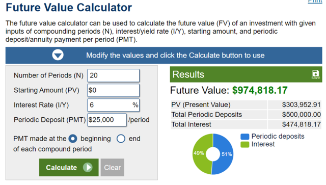326x185 pixels.
Task: Click the Periodic Deposit (PMT) field
Action: [106, 120]
